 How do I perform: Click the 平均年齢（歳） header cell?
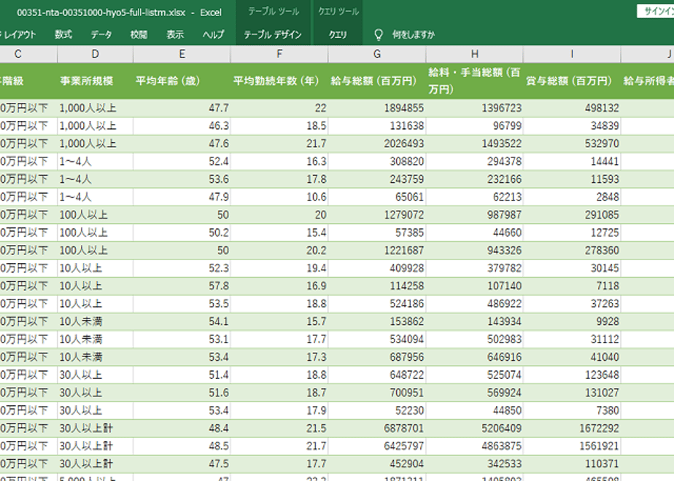[x=182, y=81]
